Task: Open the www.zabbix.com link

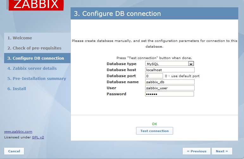Action: (x=18, y=131)
